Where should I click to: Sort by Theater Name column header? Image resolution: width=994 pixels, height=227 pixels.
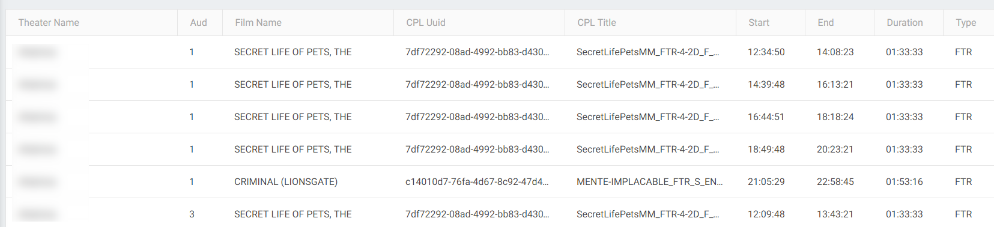(x=49, y=23)
